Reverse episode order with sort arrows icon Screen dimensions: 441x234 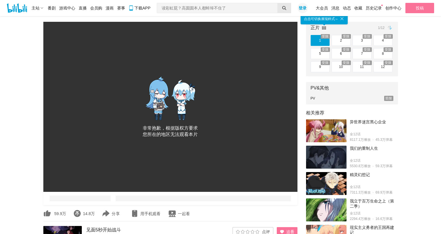click(x=390, y=28)
